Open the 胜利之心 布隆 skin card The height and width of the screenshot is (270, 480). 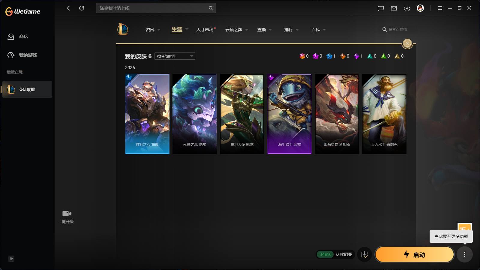tap(147, 114)
